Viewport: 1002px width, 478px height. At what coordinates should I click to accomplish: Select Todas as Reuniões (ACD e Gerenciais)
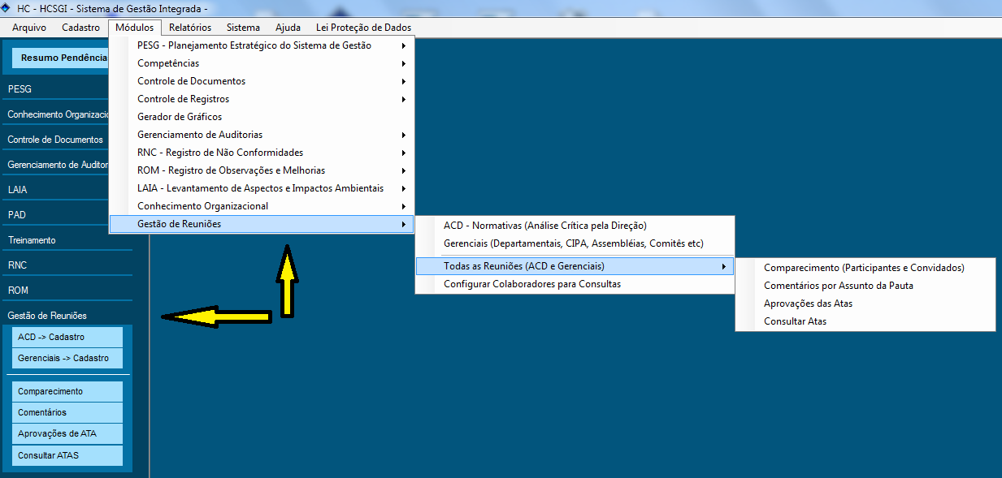575,266
